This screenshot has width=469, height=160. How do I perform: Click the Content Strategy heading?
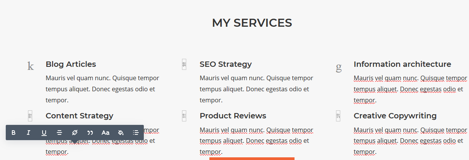(x=79, y=116)
